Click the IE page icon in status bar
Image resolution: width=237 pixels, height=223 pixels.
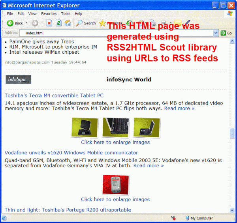tap(4, 218)
